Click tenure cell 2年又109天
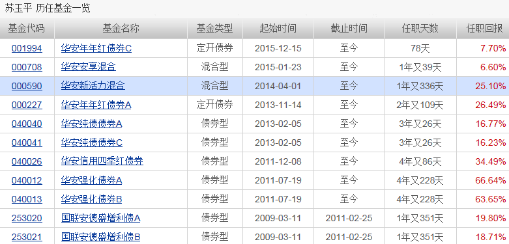 point(420,105)
